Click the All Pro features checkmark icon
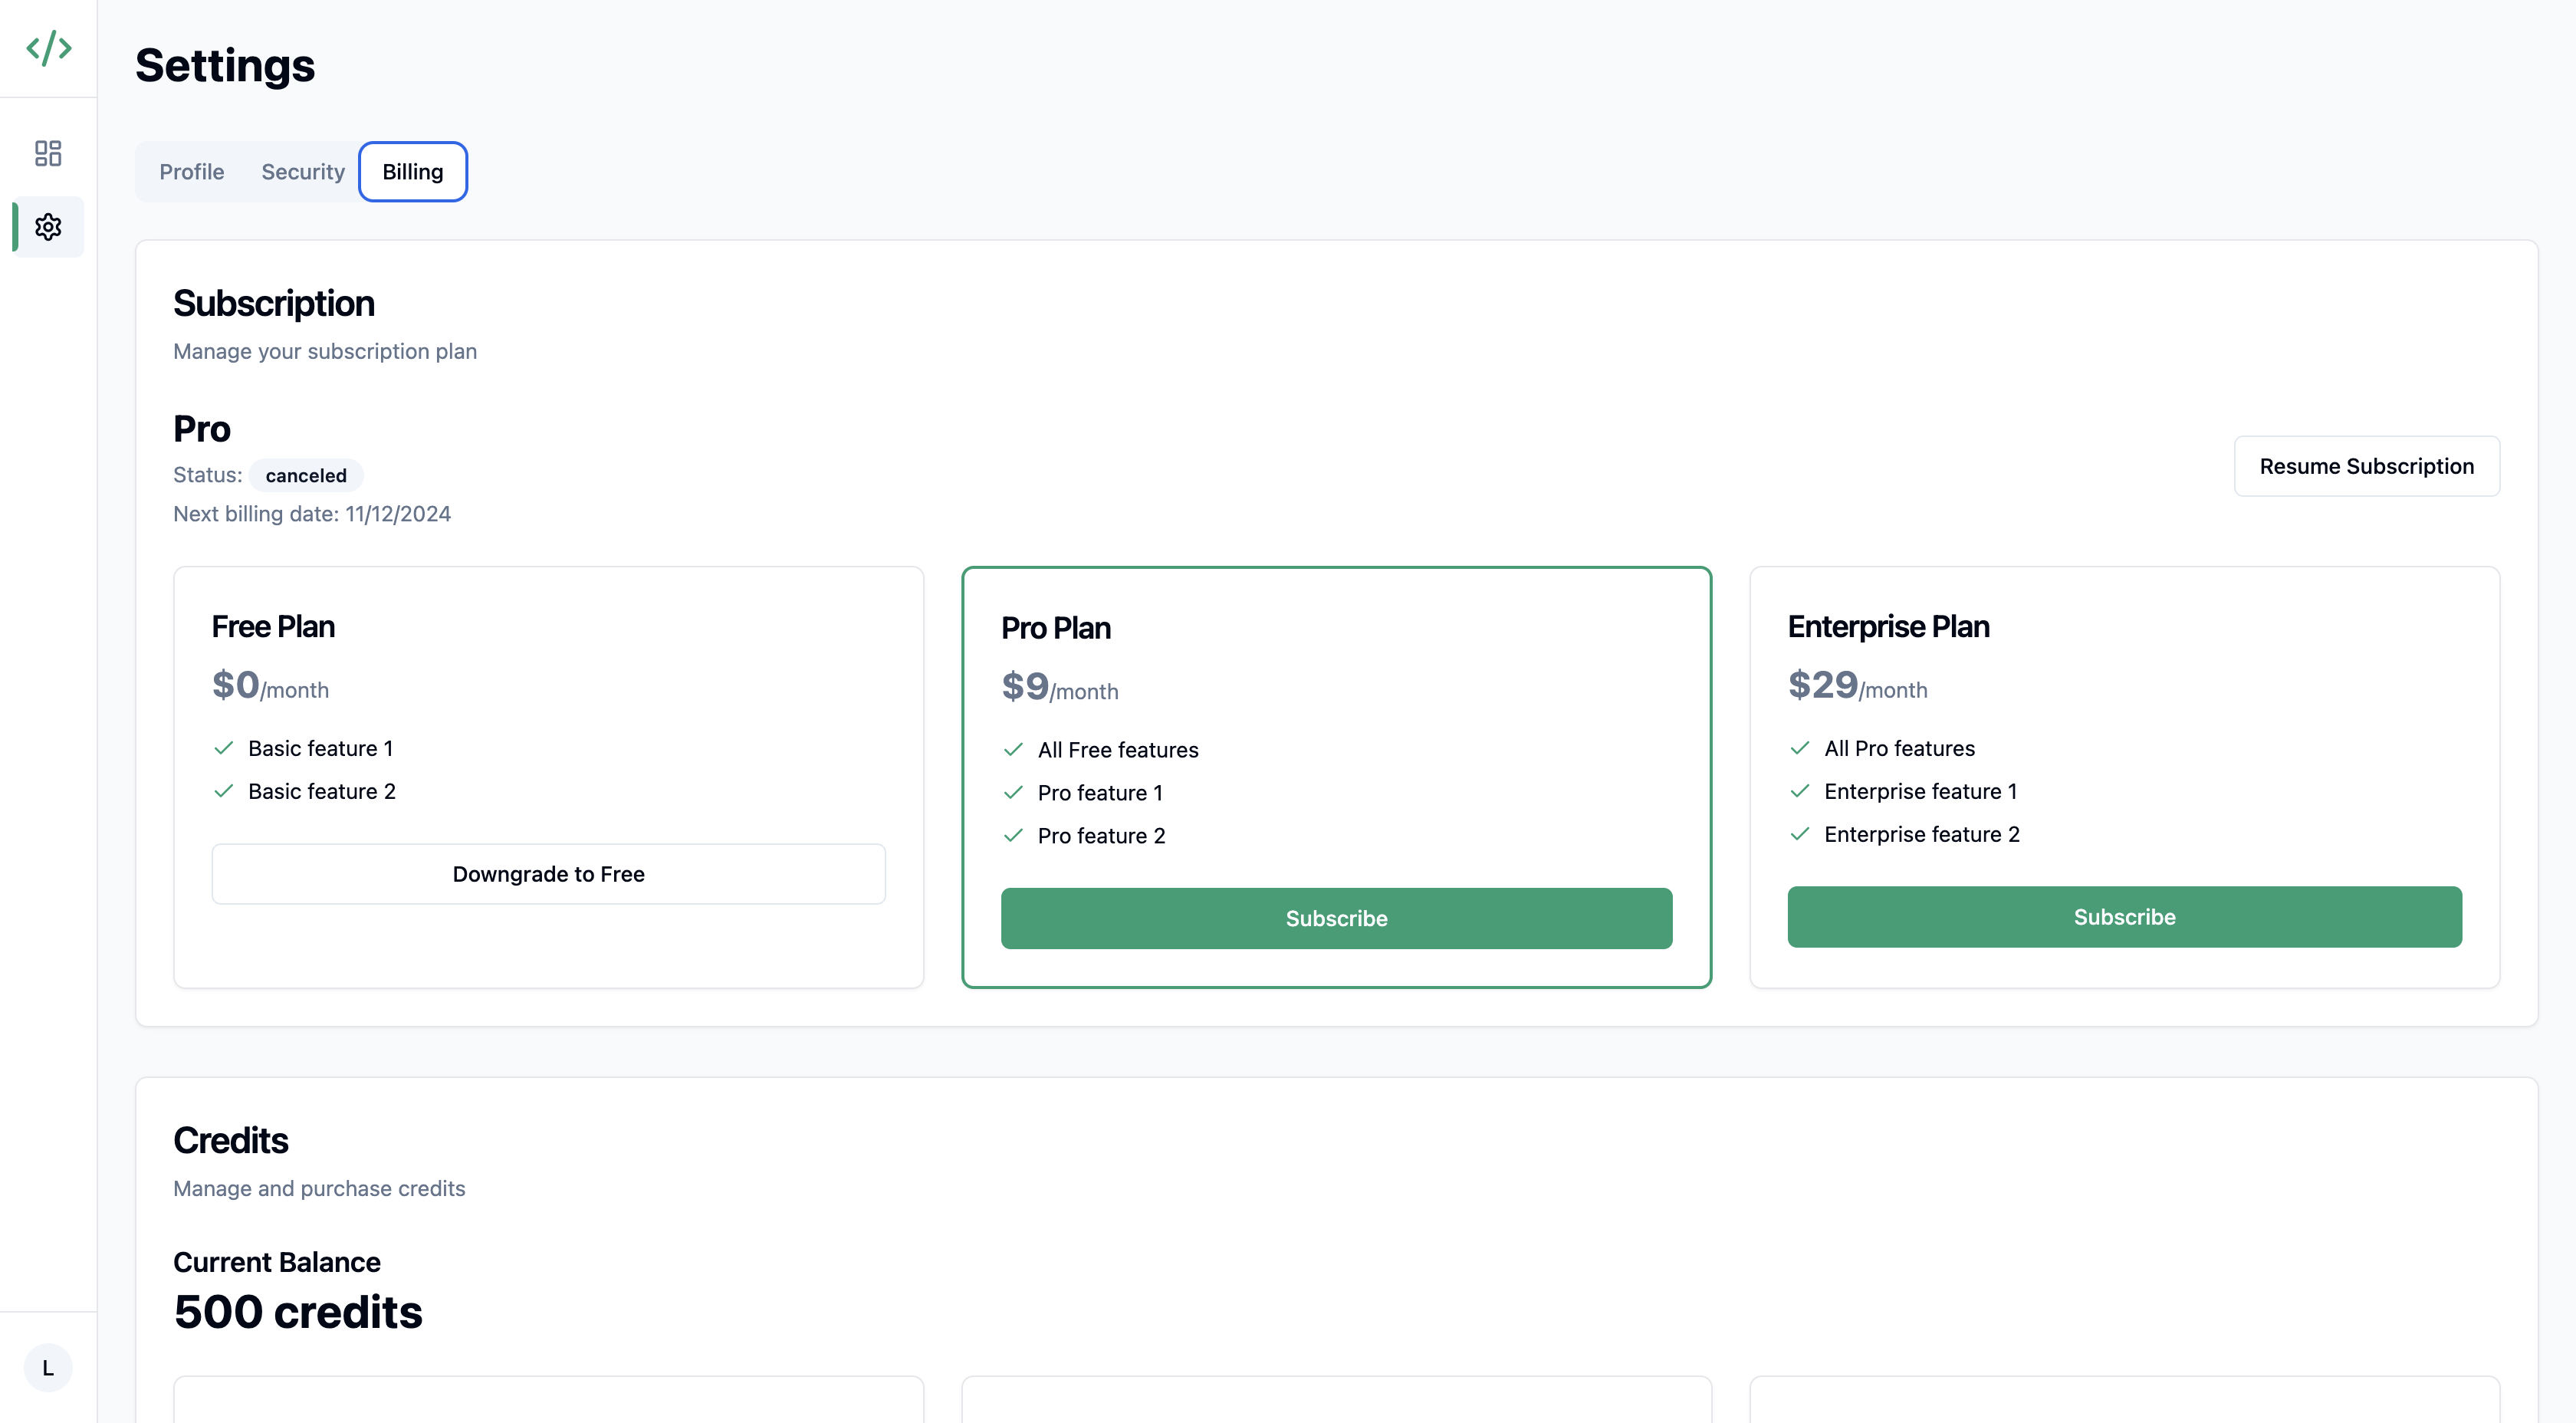Viewport: 2576px width, 1423px height. click(x=1800, y=748)
